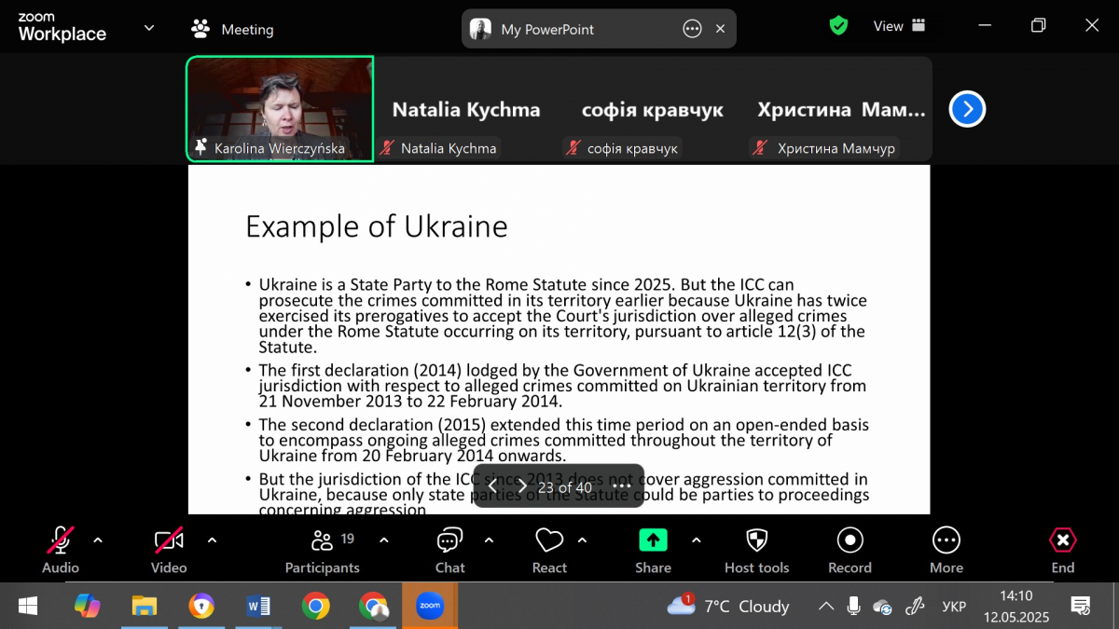Viewport: 1119px width, 629px height.
Task: Expand audio settings arrow beside Audio
Action: point(98,540)
